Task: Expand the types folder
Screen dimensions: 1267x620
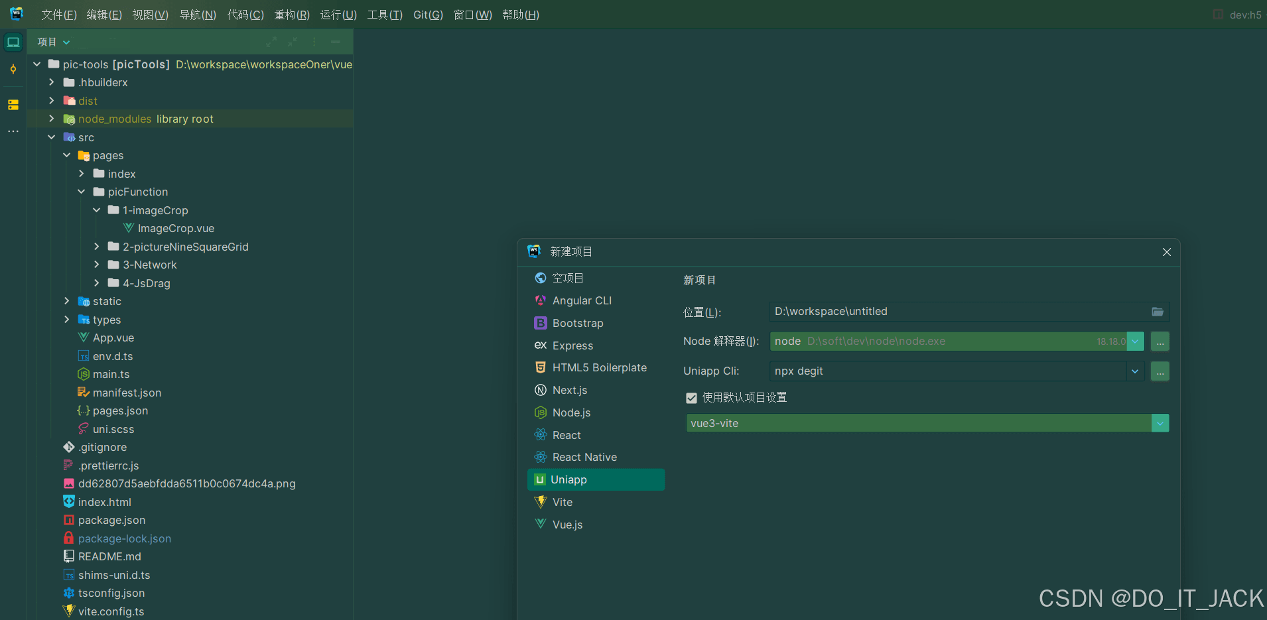Action: (x=67, y=320)
